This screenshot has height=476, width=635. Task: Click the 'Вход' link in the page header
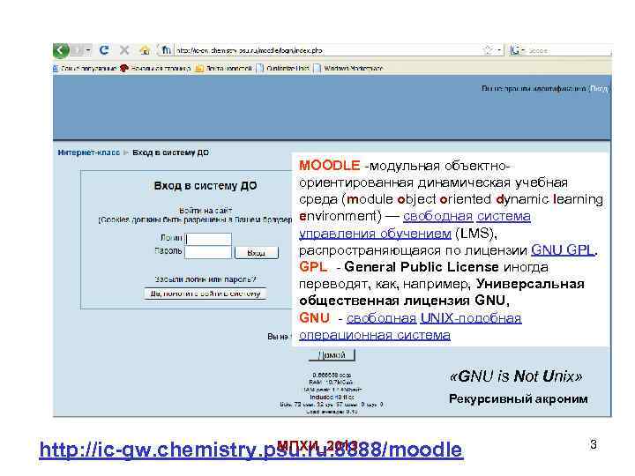pos(600,89)
